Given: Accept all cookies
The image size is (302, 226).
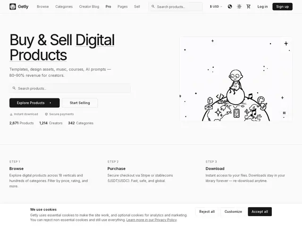Looking at the screenshot, I should (260, 211).
